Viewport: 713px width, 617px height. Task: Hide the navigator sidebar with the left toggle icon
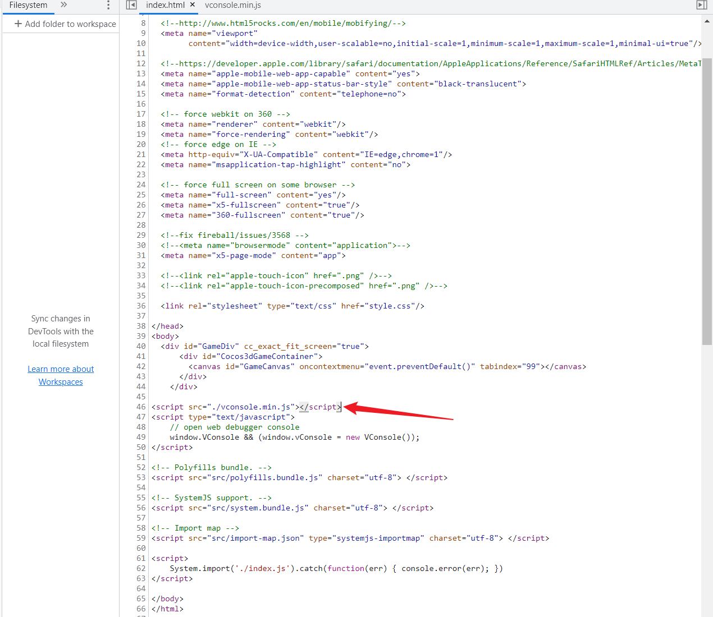[131, 5]
